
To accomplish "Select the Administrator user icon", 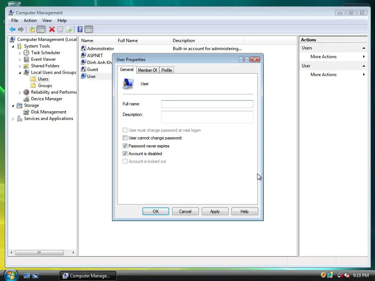I will [x=83, y=49].
